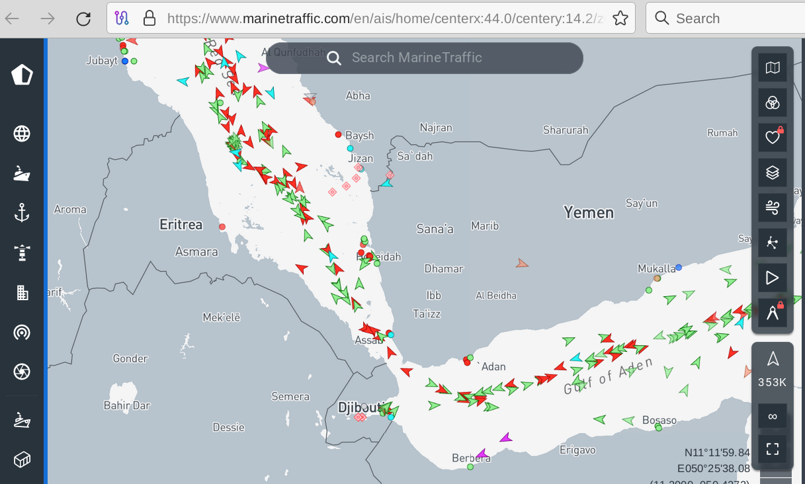The height and width of the screenshot is (484, 805).
Task: Select the marinetraffic.com URL address field
Action: click(x=384, y=19)
